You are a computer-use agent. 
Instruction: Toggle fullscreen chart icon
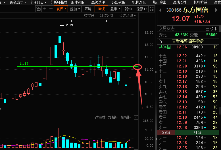(151, 9)
